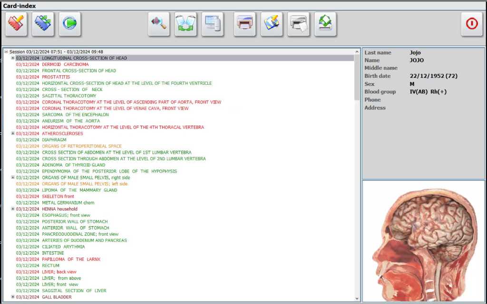The image size is (487, 304).
Task: Click the vertical scrollbar thumb
Action: (x=357, y=77)
